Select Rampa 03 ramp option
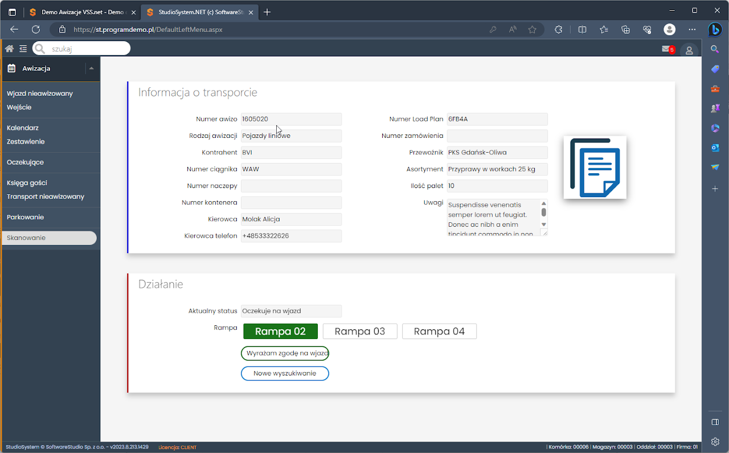This screenshot has height=453, width=729. tap(360, 332)
